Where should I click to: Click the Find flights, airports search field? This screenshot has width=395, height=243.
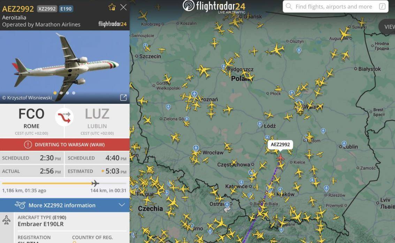coord(335,7)
